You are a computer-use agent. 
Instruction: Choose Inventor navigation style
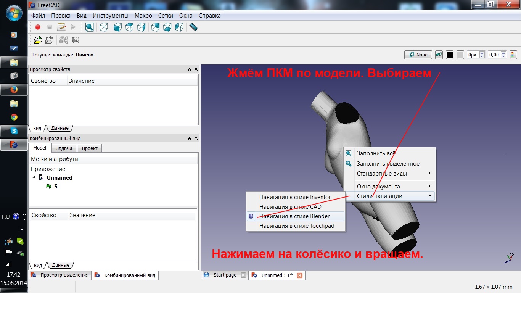tap(295, 197)
